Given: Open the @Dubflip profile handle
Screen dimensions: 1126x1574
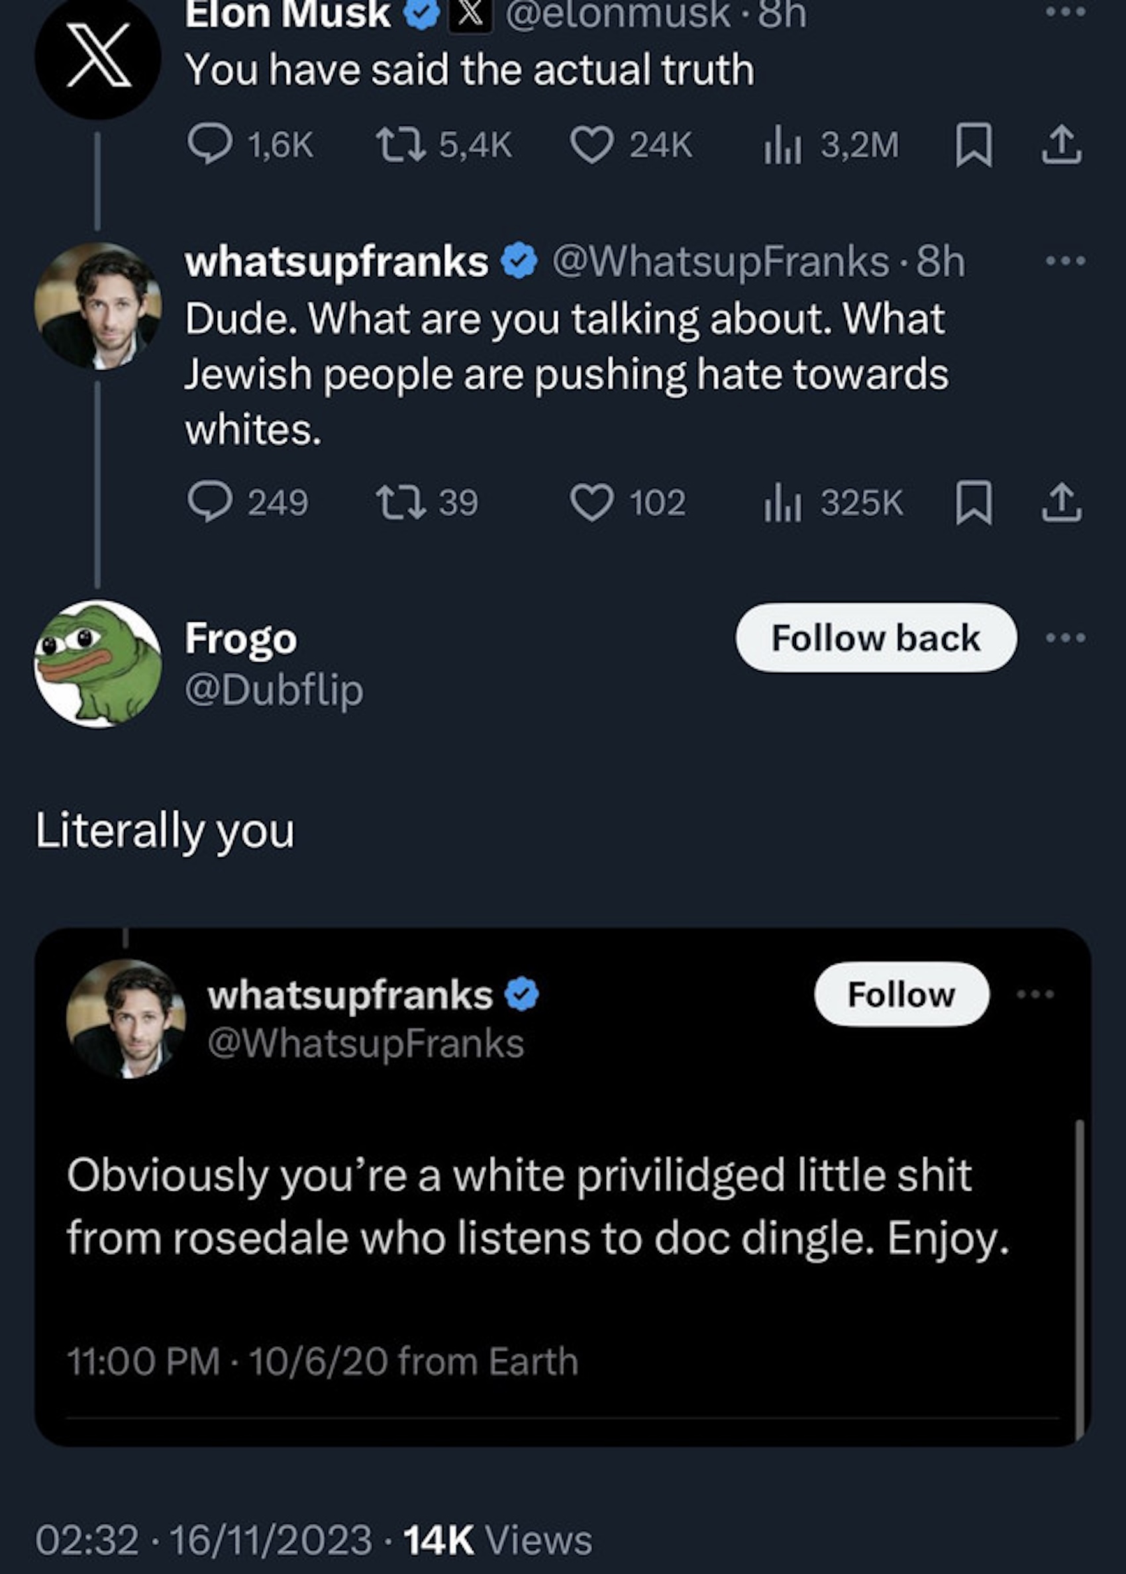Looking at the screenshot, I should pos(274,690).
